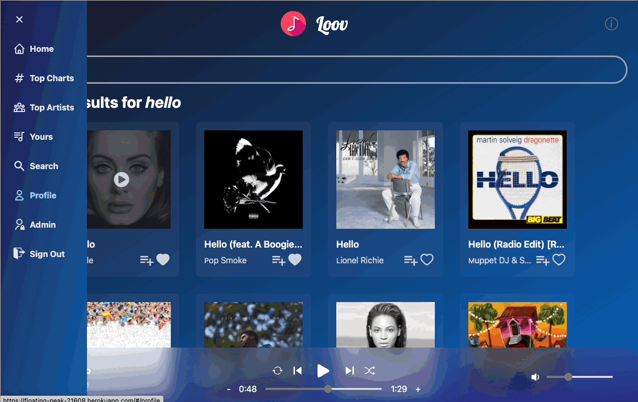Click the Loov wordmark text
The width and height of the screenshot is (638, 402).
[332, 24]
